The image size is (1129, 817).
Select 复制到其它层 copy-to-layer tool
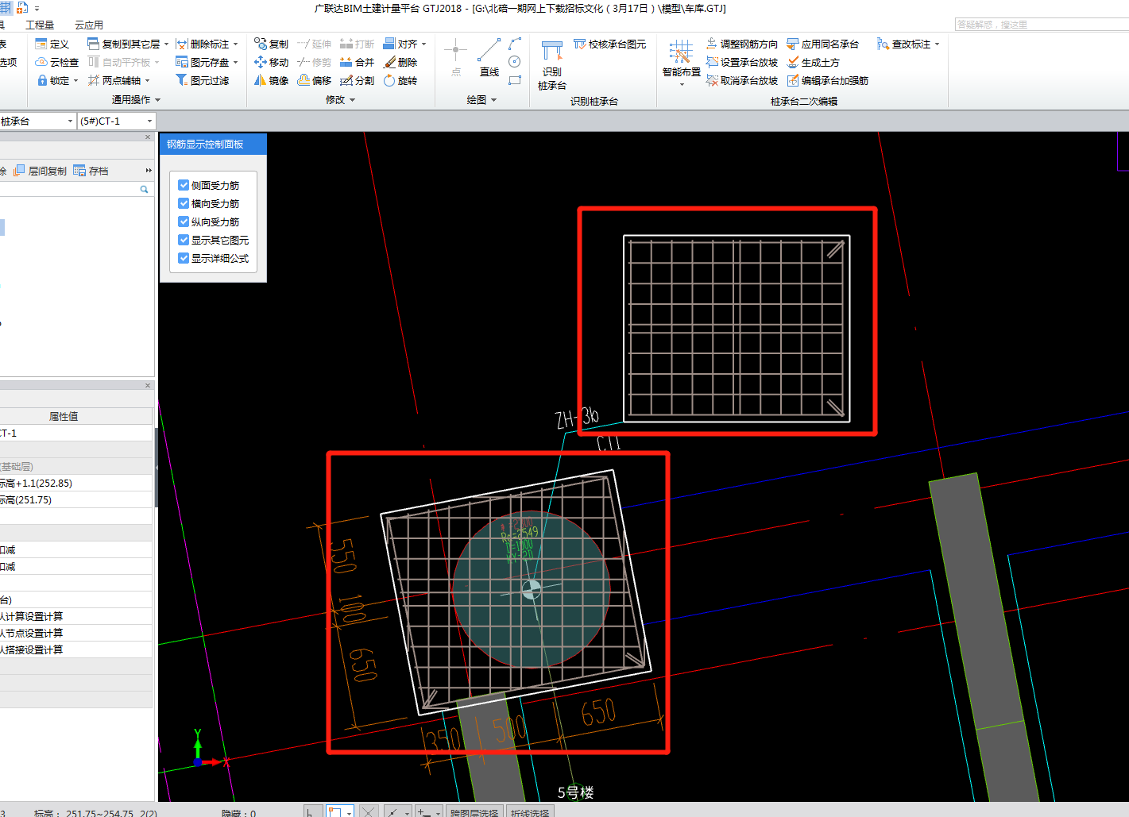124,44
